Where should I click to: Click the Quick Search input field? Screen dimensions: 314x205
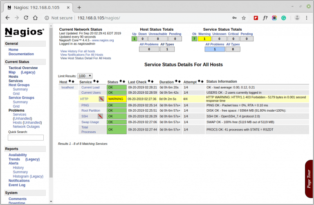click(x=26, y=138)
